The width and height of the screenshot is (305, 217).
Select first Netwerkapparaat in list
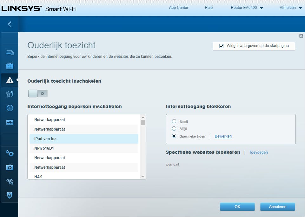(x=84, y=119)
